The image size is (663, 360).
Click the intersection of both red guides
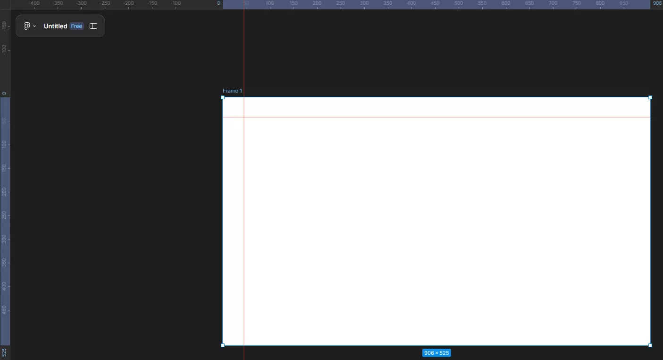point(244,117)
